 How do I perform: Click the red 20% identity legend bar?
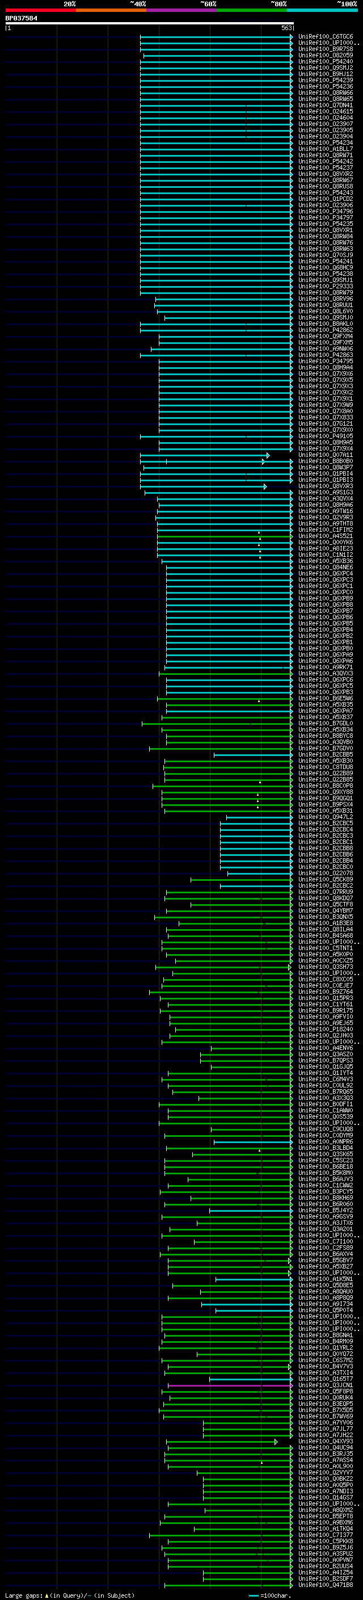coord(40,10)
